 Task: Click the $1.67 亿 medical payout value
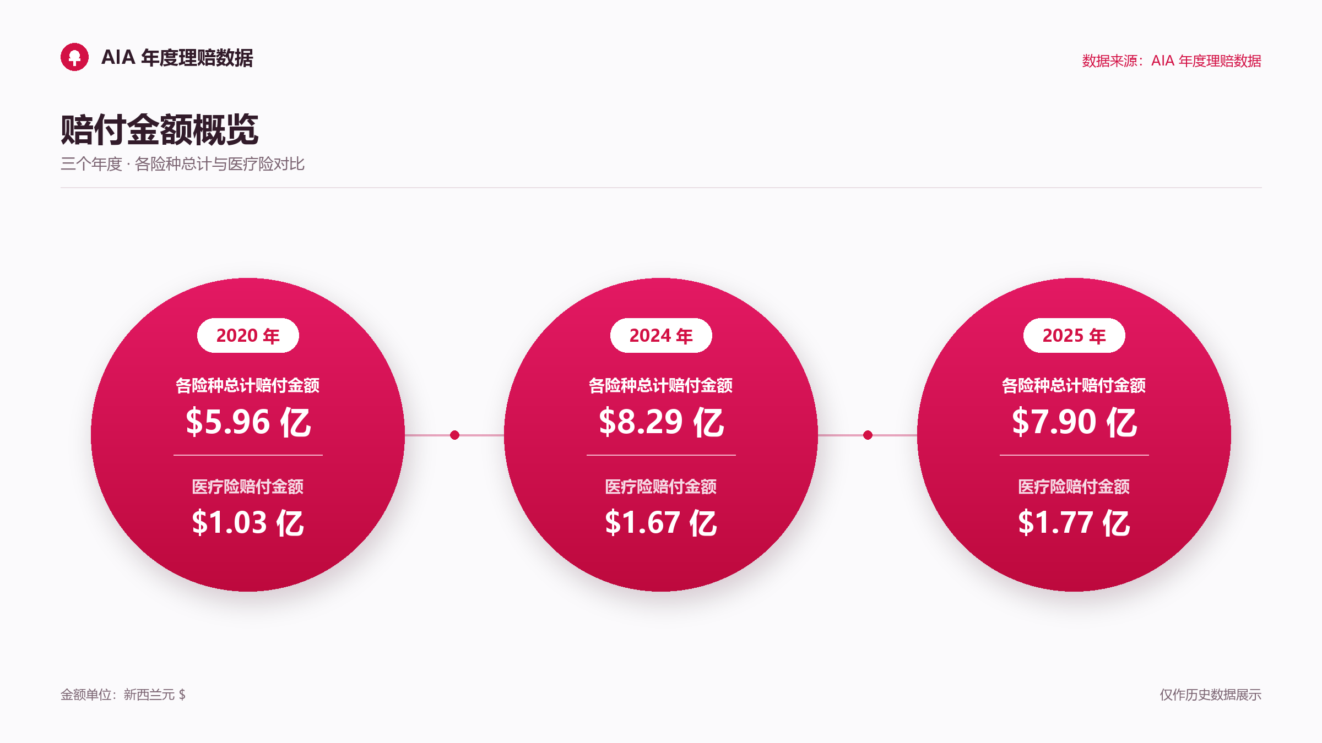[661, 523]
